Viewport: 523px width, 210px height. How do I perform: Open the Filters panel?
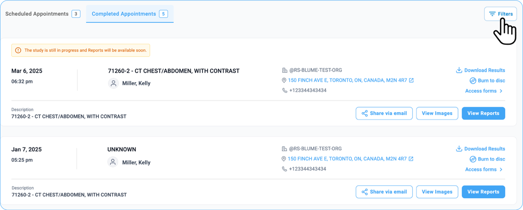pos(500,14)
